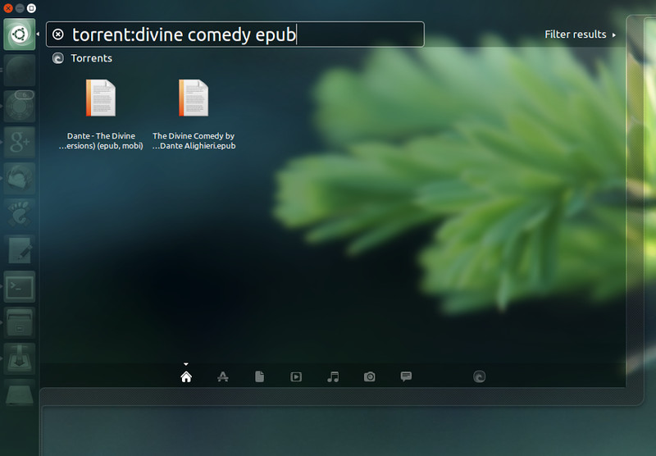Open the file archive manager launcher icon
Screen dimensions: 656x456
19,322
